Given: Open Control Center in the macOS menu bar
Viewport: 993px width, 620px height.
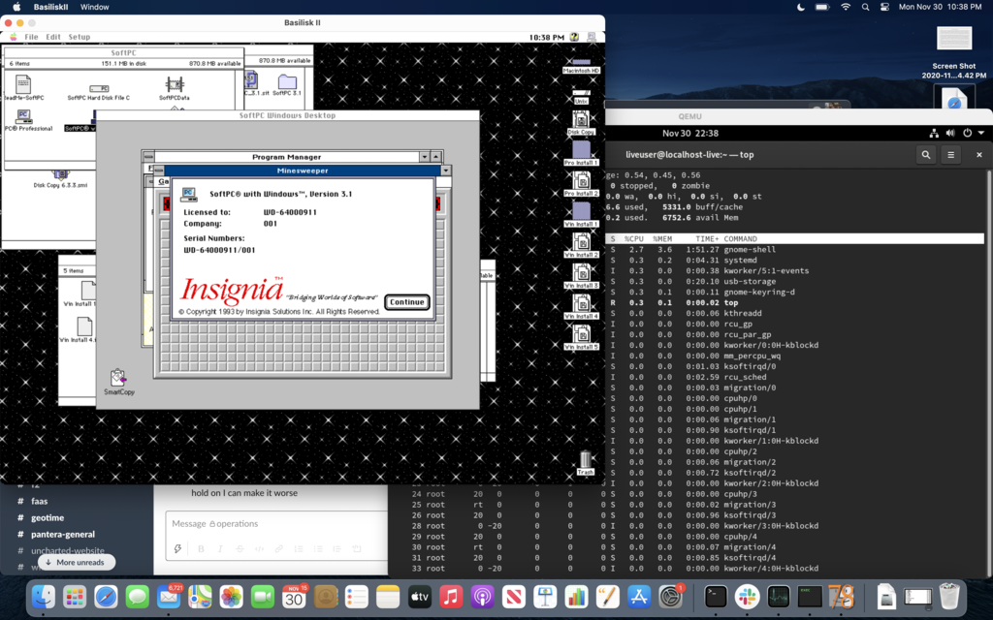Looking at the screenshot, I should coord(884,7).
